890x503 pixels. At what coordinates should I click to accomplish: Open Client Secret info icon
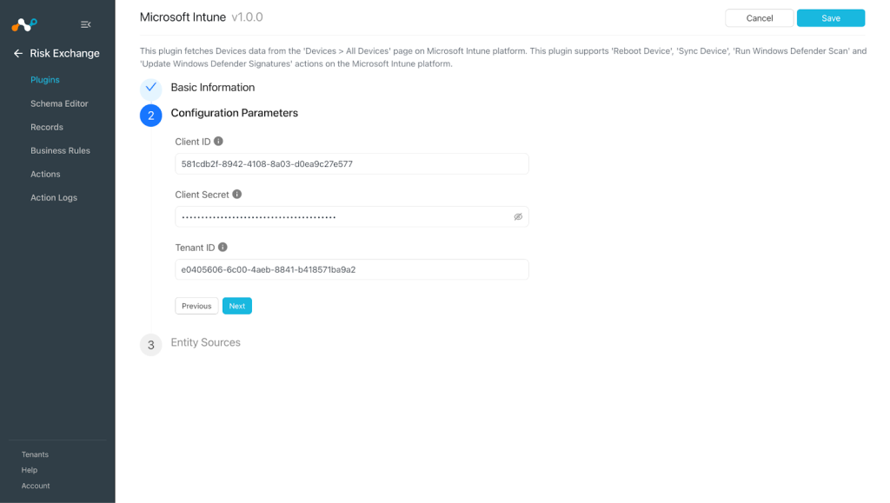(237, 194)
